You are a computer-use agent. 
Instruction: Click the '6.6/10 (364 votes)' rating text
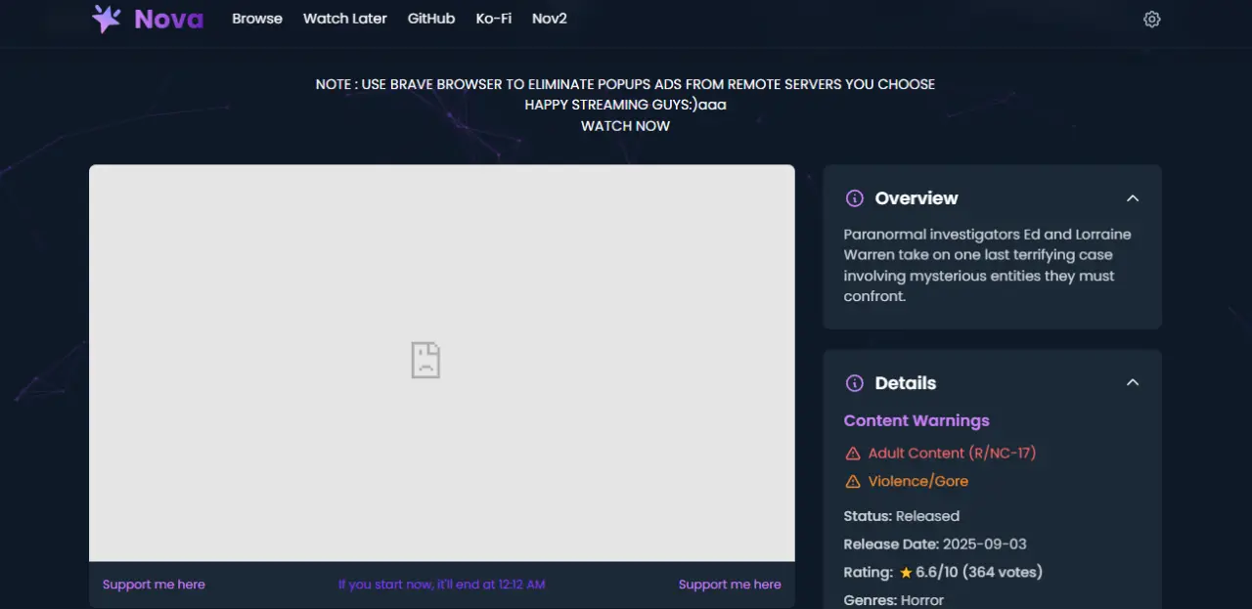(x=979, y=573)
